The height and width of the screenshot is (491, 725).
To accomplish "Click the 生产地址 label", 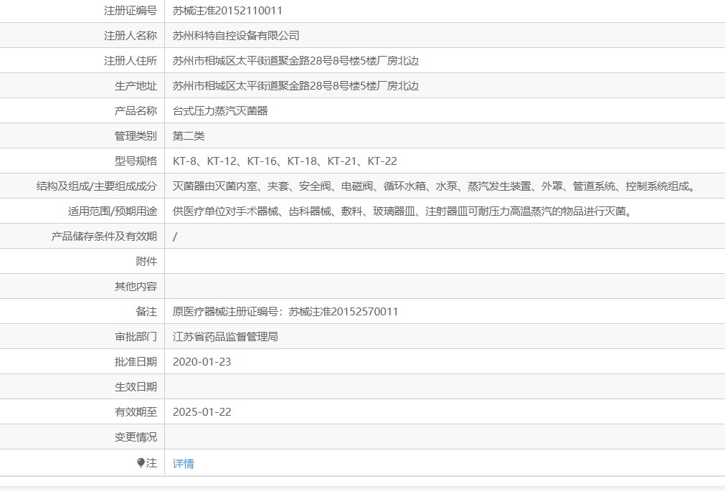I will tap(136, 85).
